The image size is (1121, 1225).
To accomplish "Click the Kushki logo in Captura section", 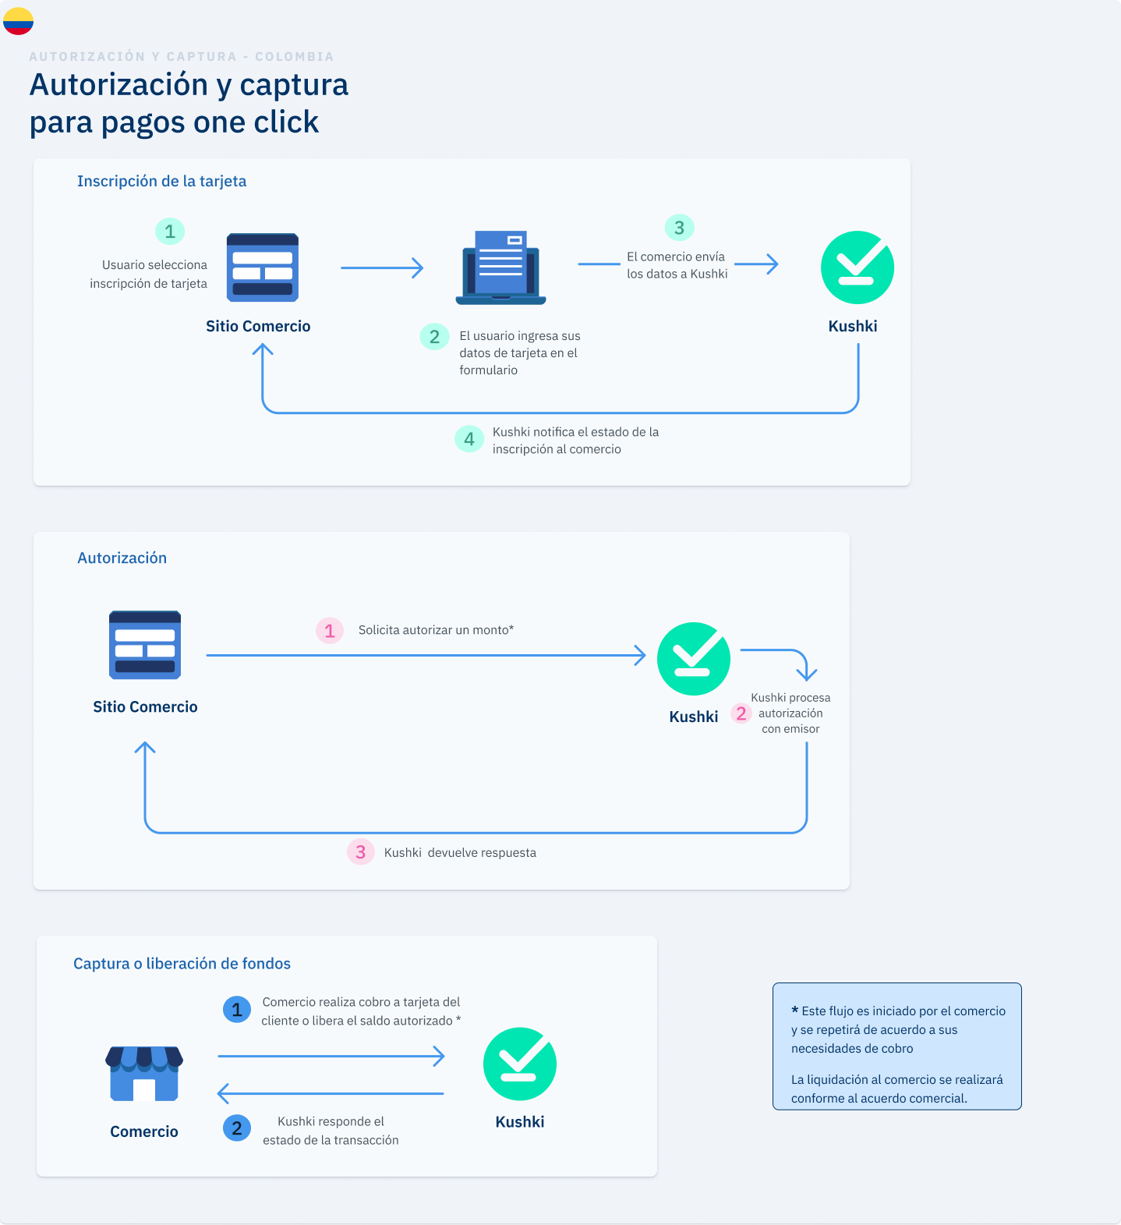I will (520, 1064).
